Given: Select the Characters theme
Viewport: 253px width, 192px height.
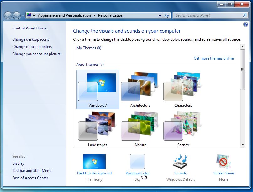Looking at the screenshot, I should 183,90.
